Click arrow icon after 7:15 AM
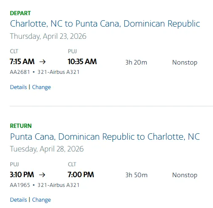This screenshot has width=213, height=208. click(x=42, y=62)
